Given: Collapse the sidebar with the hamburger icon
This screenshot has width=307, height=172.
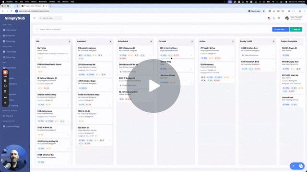Looking at the screenshot, I should 35,18.
